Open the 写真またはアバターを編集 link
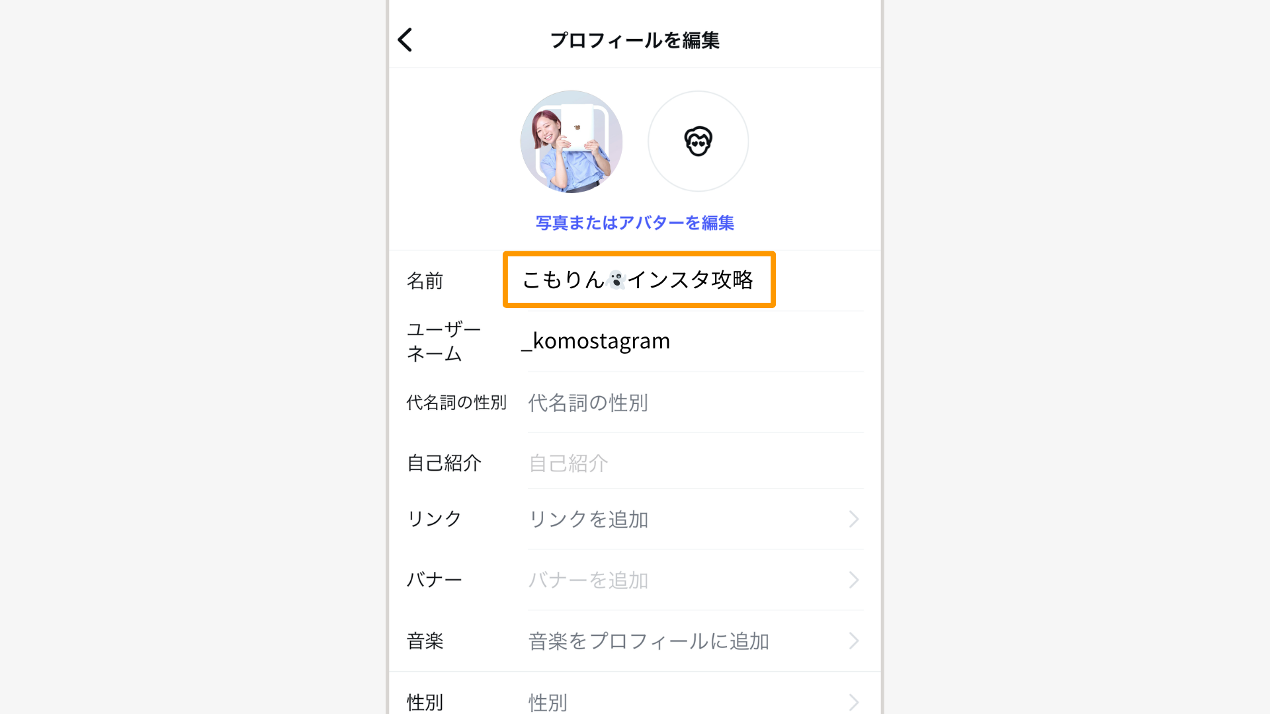 tap(635, 223)
